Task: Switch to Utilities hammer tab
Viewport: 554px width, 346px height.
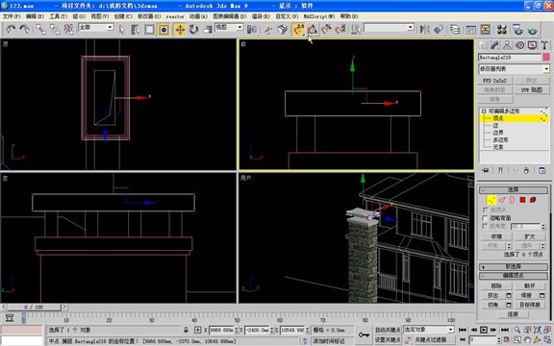Action: pos(544,45)
